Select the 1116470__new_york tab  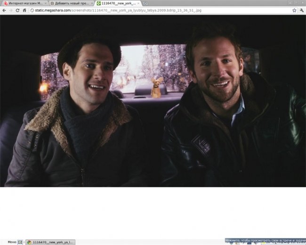(115, 3)
